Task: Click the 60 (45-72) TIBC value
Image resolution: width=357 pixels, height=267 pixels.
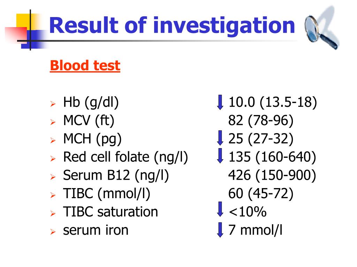Action: coord(261,193)
